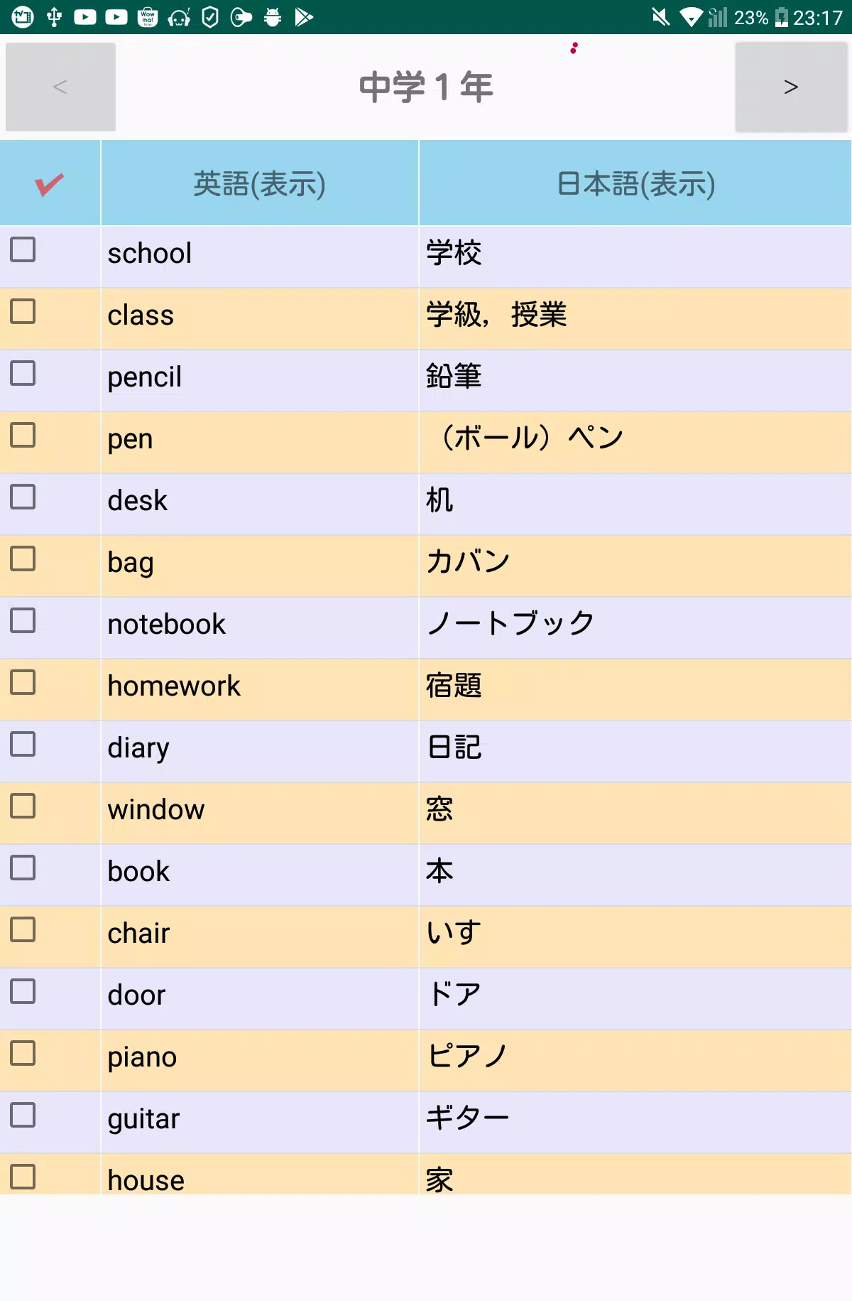Open the Android system notification icon
The image size is (852, 1301).
pos(272,16)
